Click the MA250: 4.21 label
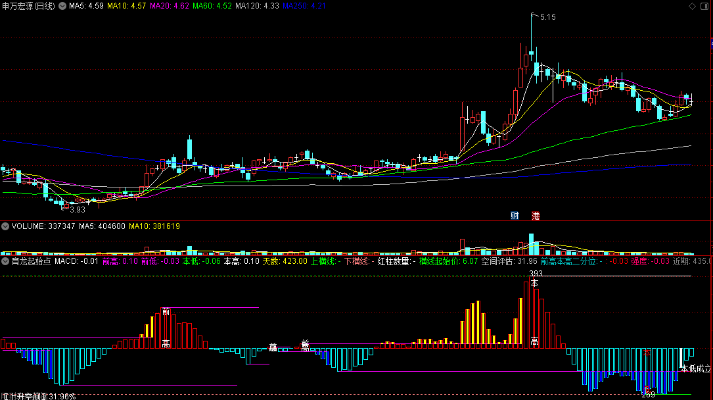713x400 pixels. pyautogui.click(x=304, y=6)
